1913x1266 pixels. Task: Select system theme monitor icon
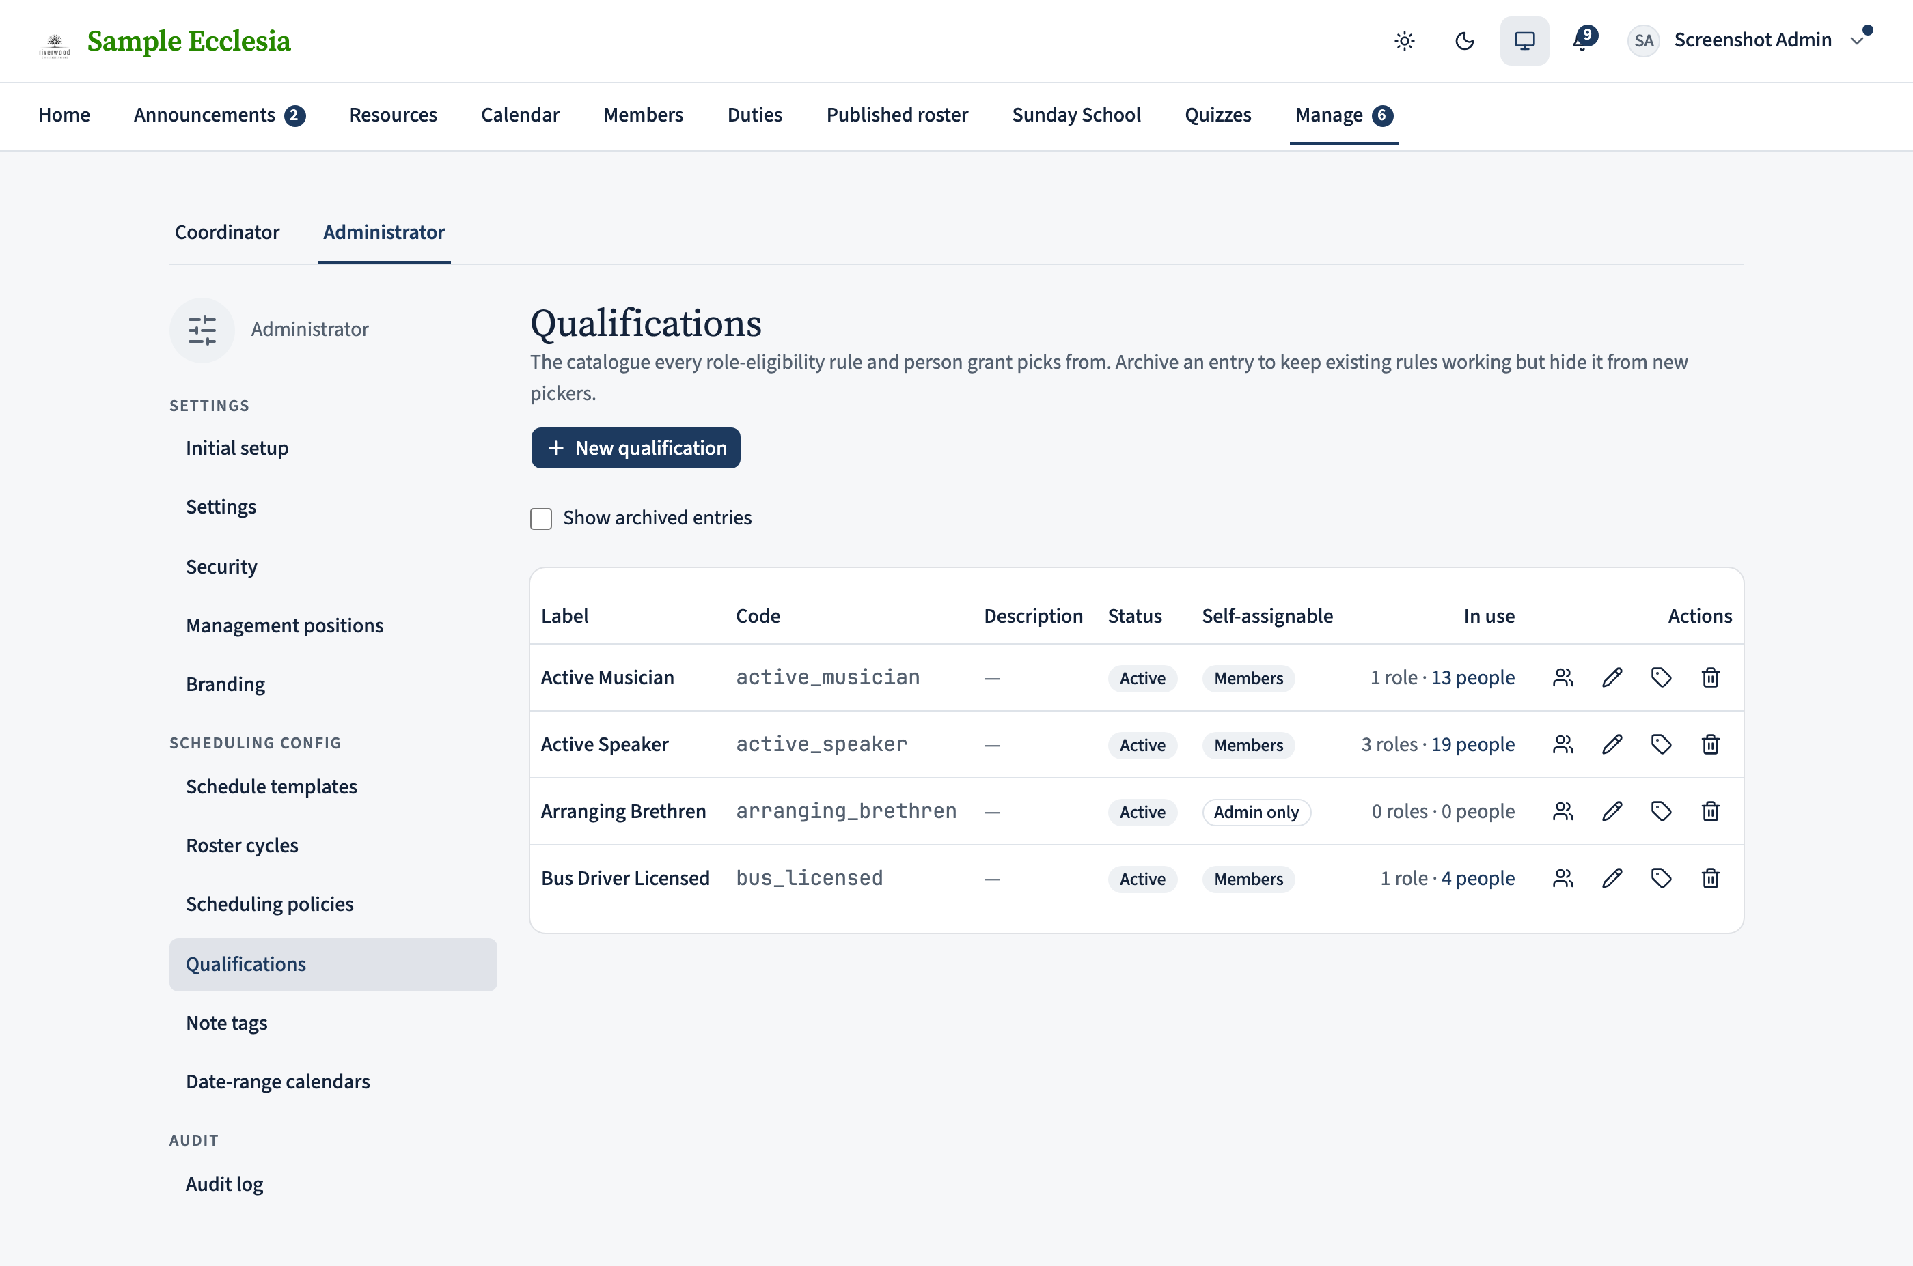1524,40
